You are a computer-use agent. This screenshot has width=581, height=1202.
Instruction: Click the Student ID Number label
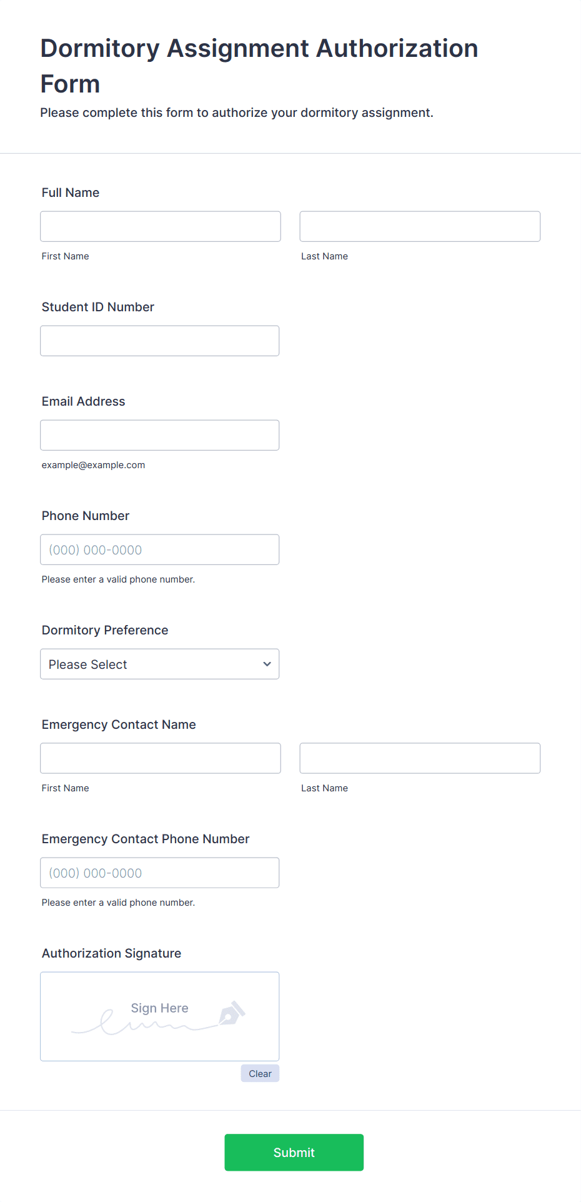pyautogui.click(x=98, y=307)
